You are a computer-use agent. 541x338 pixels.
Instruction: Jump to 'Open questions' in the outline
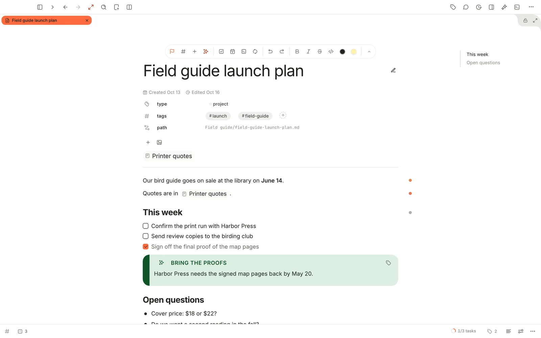pyautogui.click(x=483, y=63)
